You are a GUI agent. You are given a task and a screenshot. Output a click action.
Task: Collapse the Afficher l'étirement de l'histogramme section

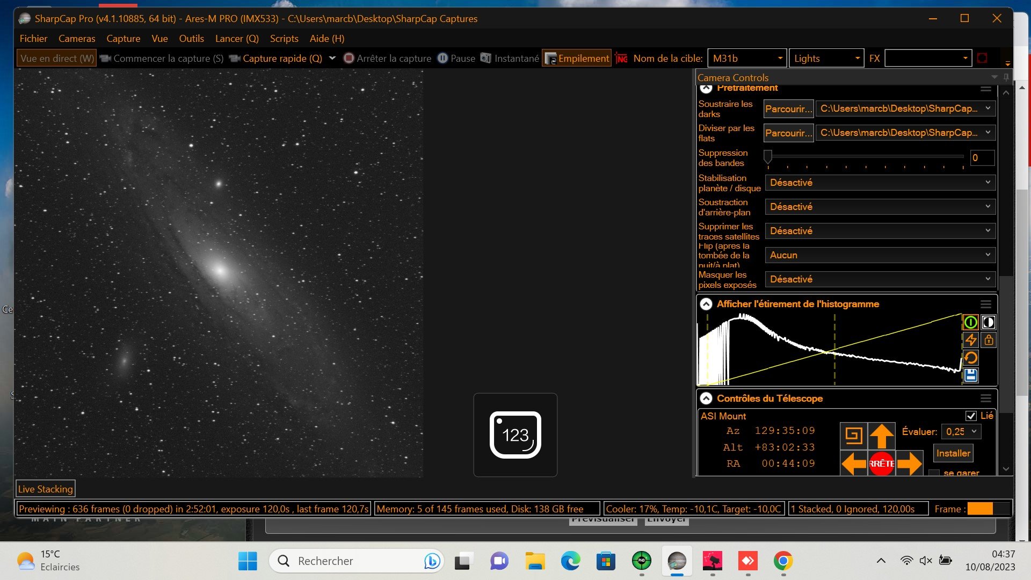(706, 304)
